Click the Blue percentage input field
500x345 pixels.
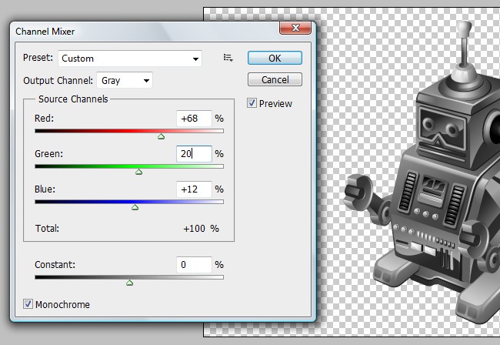(193, 189)
